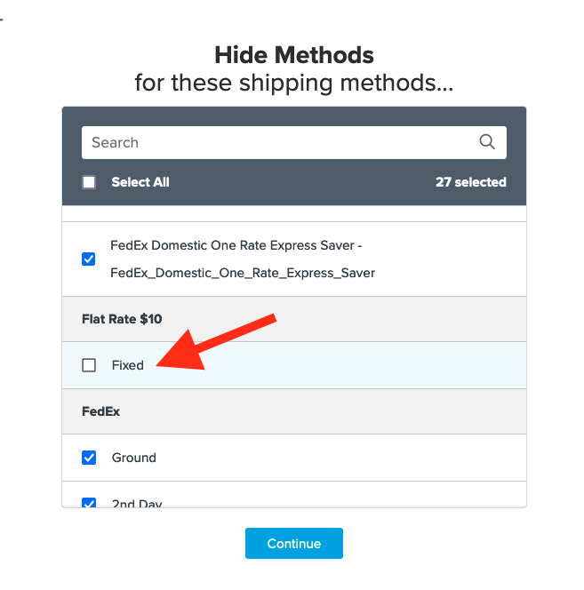
Task: Click the 'for these shipping methods...' subtitle
Action: 294,84
